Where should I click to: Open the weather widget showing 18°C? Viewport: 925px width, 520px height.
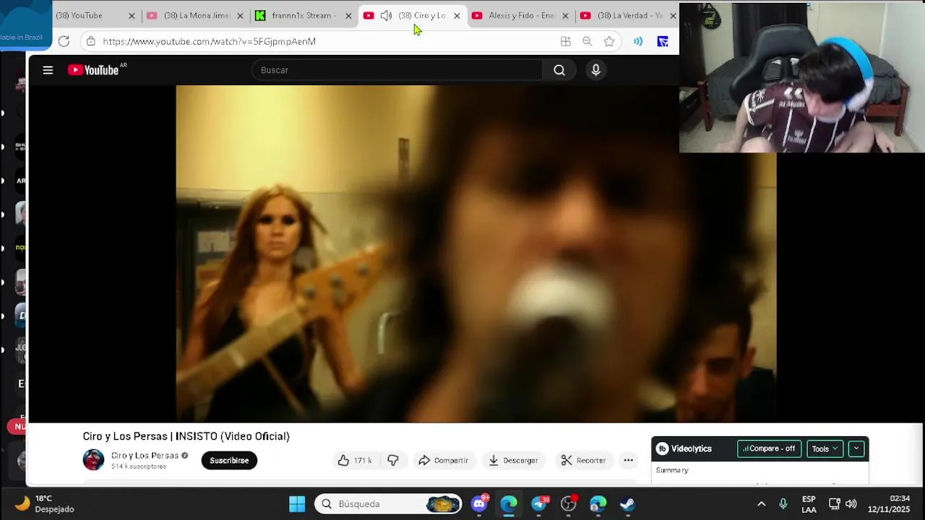[45, 503]
